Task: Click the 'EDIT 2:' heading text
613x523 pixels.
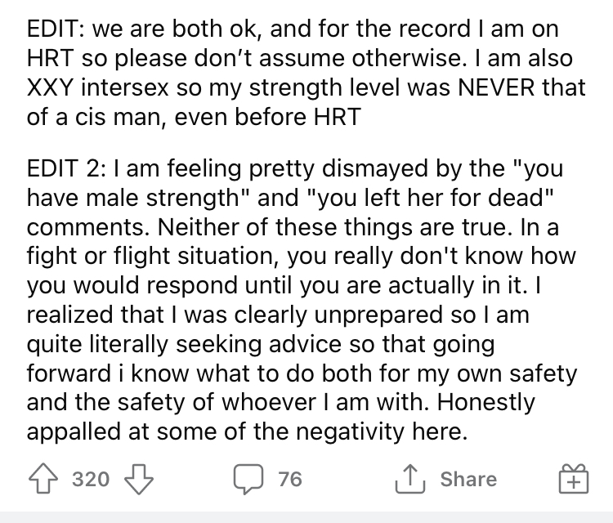Action: 66,168
